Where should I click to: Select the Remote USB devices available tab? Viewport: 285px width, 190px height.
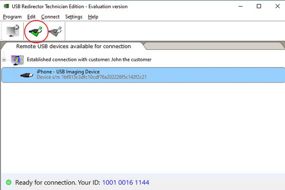[74, 46]
